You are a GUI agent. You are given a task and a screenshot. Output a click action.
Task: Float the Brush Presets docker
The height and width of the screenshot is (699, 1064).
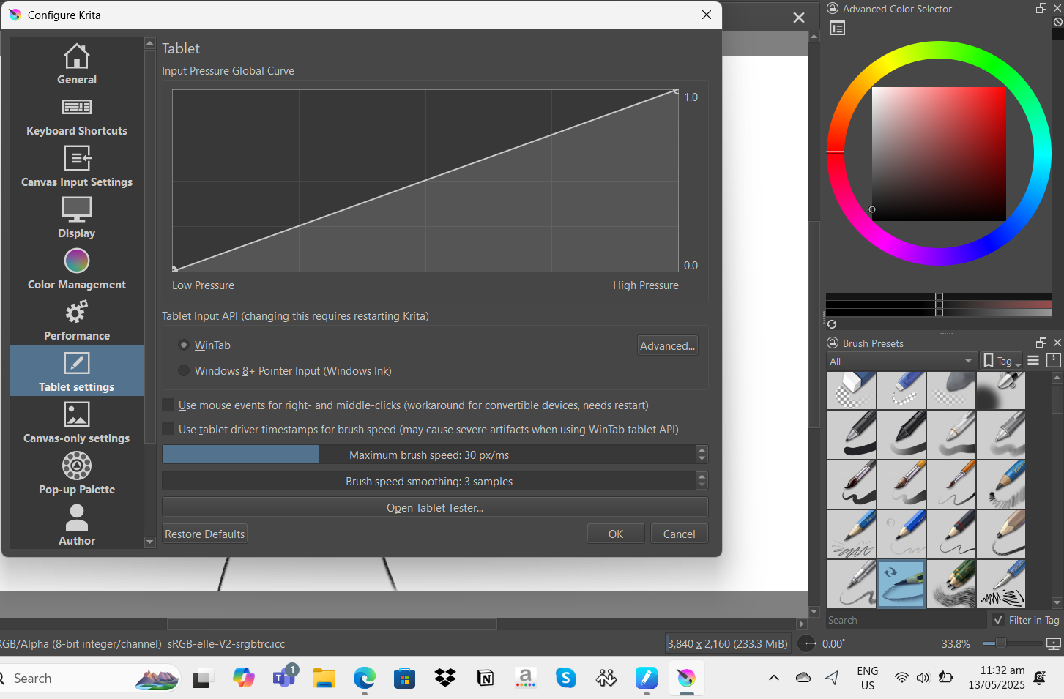(x=1041, y=343)
